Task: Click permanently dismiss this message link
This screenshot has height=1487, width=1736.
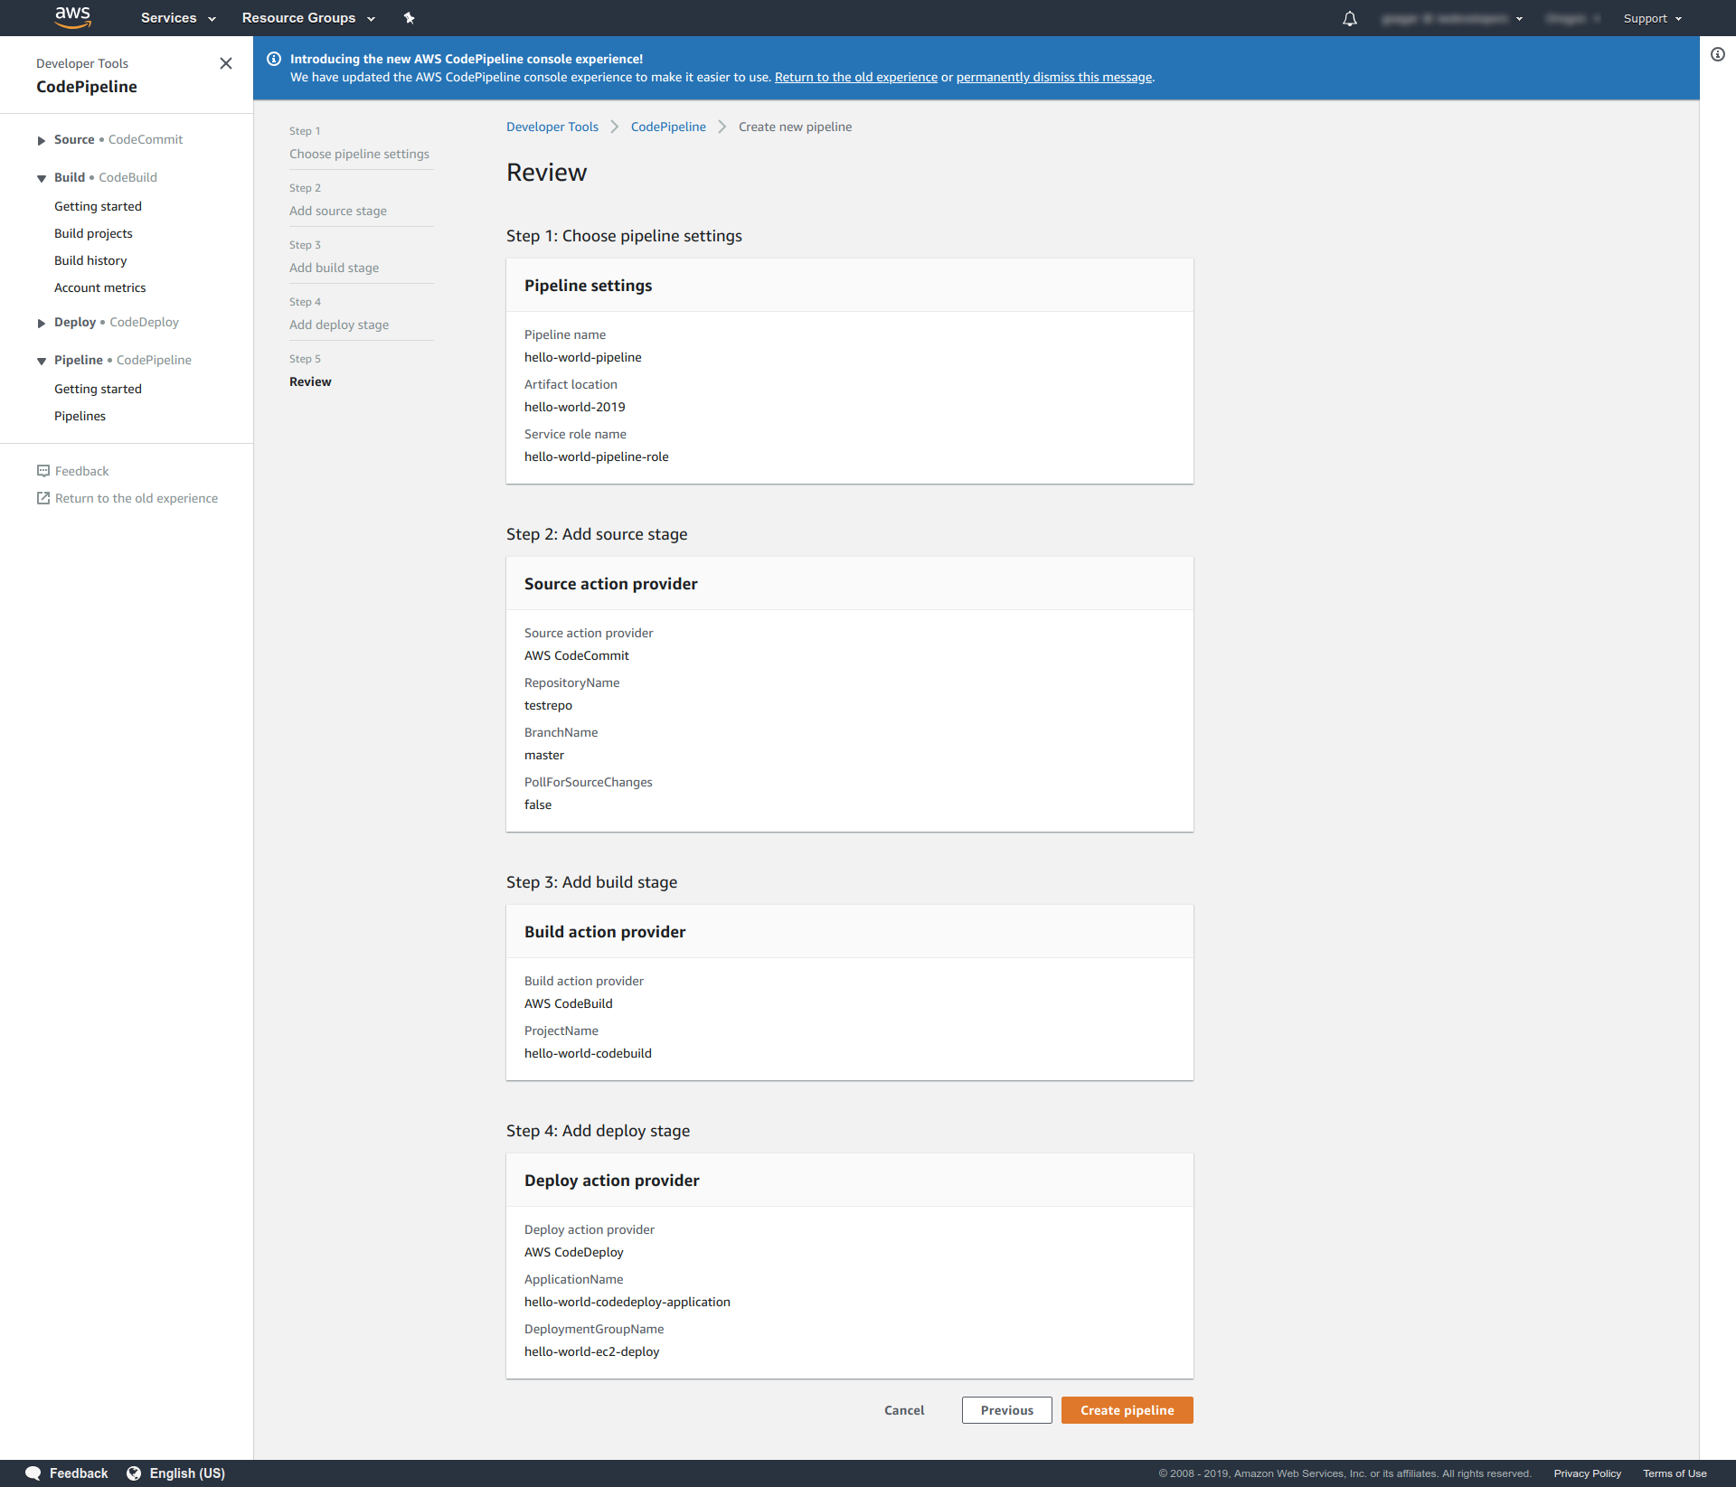Action: pyautogui.click(x=1054, y=77)
